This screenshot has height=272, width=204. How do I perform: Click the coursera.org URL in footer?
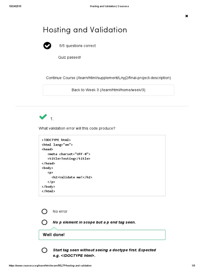coord(50,266)
